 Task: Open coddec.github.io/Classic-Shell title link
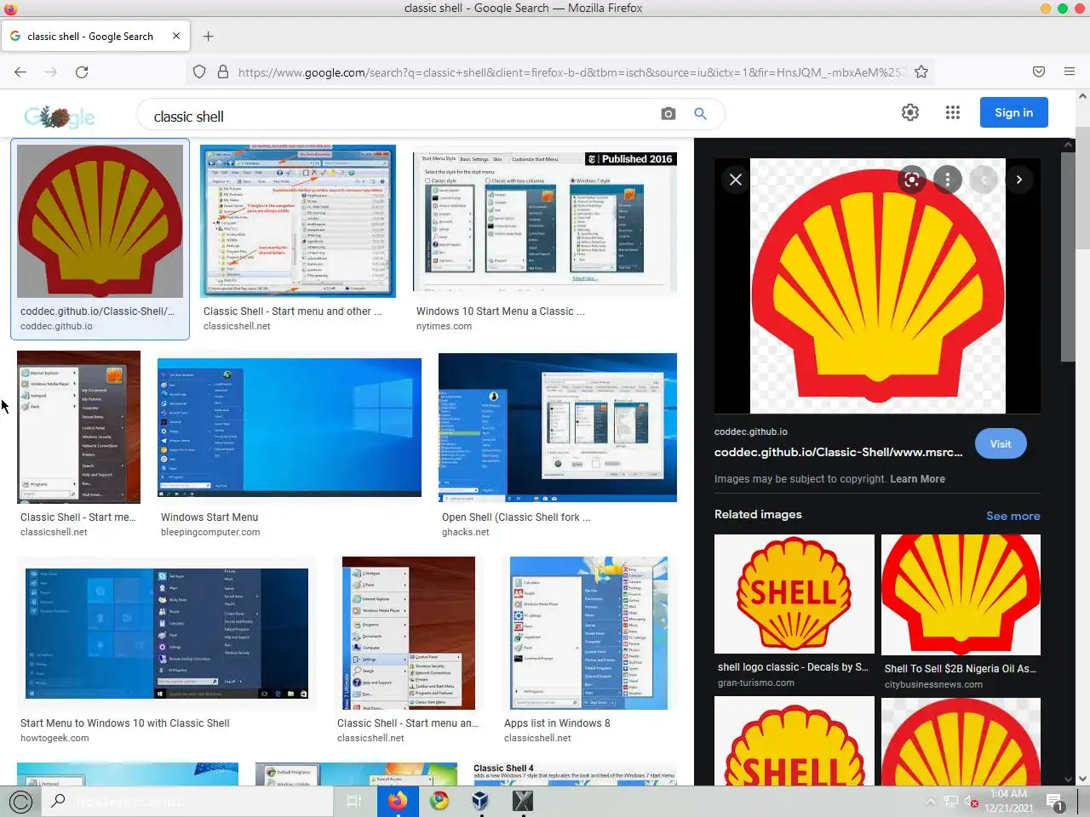point(839,452)
